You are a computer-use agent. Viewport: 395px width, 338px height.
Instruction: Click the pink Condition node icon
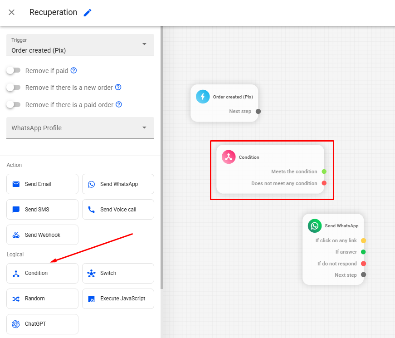229,157
